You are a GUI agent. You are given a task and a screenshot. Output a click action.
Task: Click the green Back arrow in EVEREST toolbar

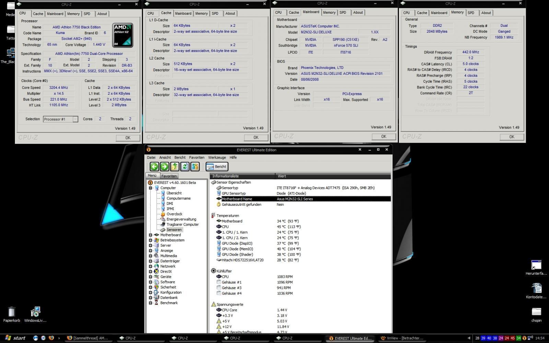click(154, 167)
